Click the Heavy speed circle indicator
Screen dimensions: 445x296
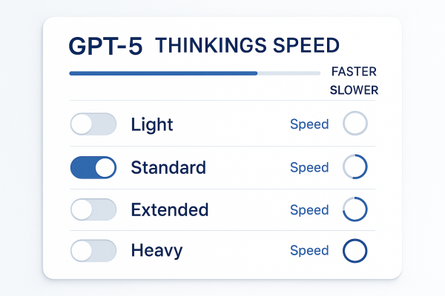tap(355, 252)
